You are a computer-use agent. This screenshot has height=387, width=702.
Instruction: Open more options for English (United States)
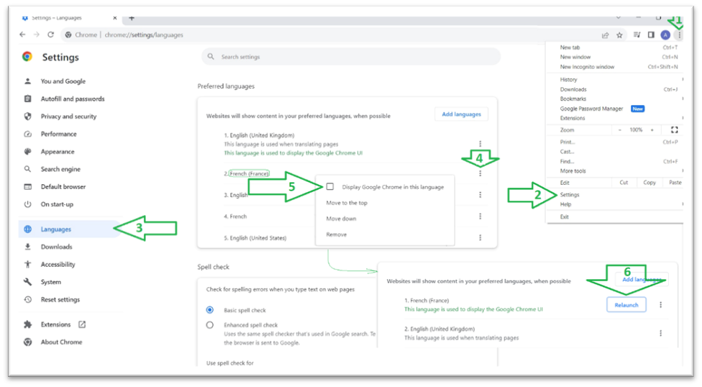tap(480, 237)
